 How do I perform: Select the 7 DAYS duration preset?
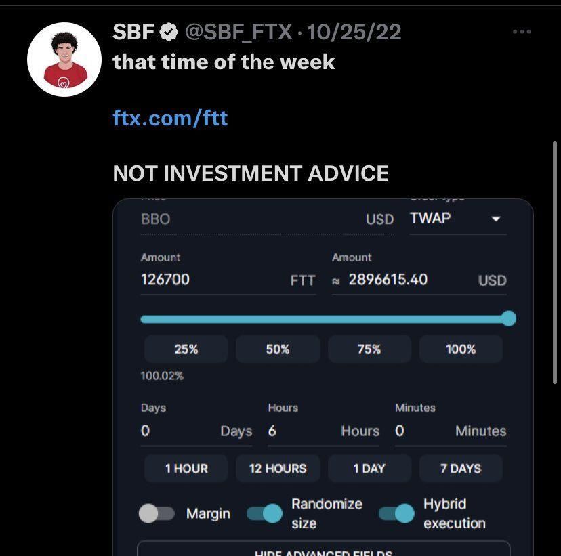pos(461,469)
